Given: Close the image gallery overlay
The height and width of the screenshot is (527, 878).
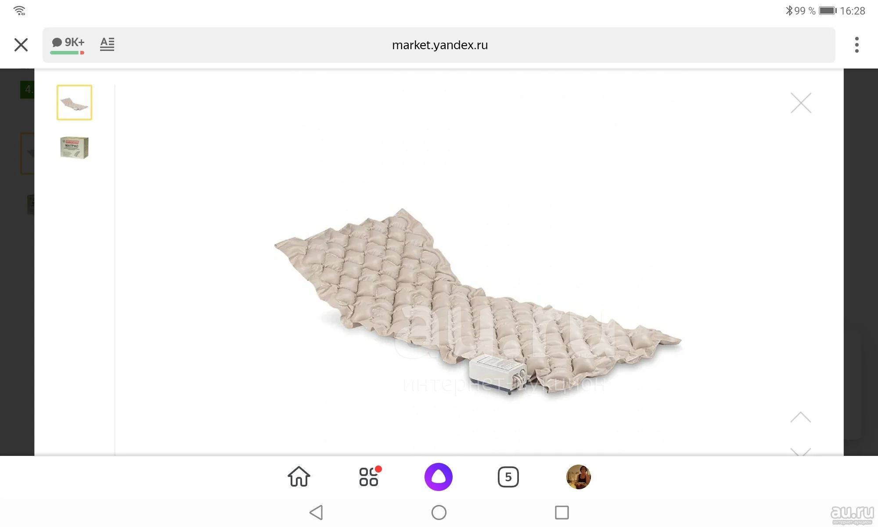Looking at the screenshot, I should coord(801,103).
